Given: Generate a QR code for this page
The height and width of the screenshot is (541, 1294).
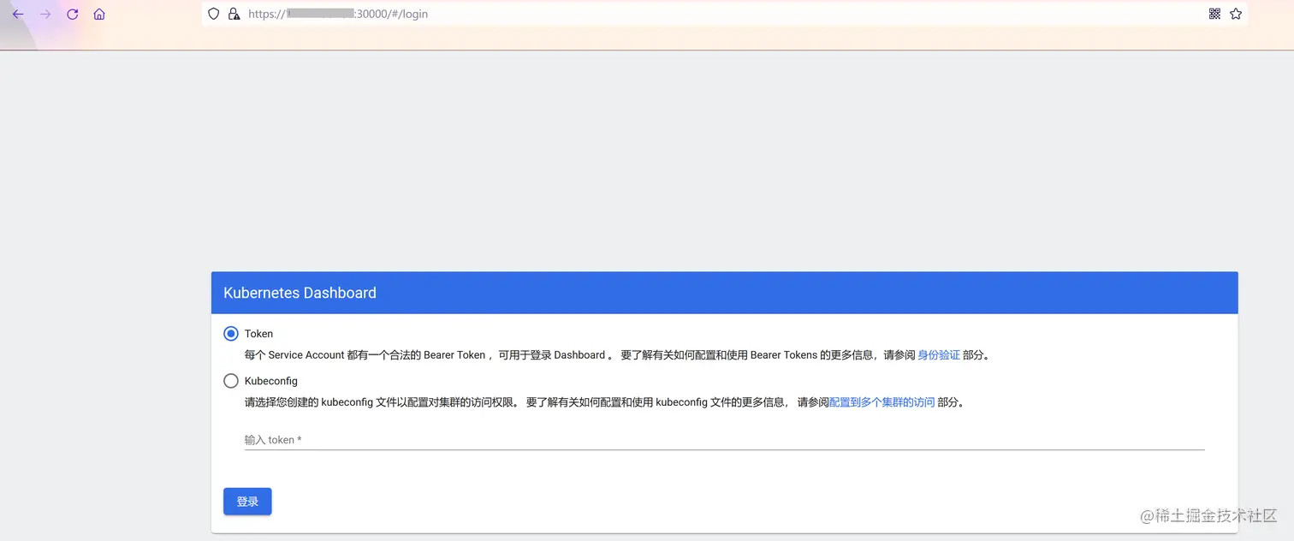Looking at the screenshot, I should 1214,14.
